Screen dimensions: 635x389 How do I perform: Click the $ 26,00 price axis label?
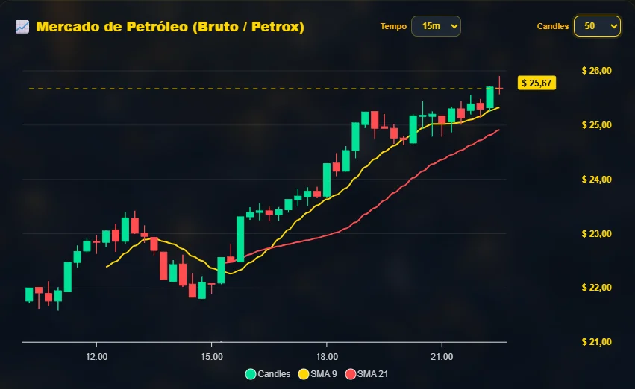click(x=596, y=71)
